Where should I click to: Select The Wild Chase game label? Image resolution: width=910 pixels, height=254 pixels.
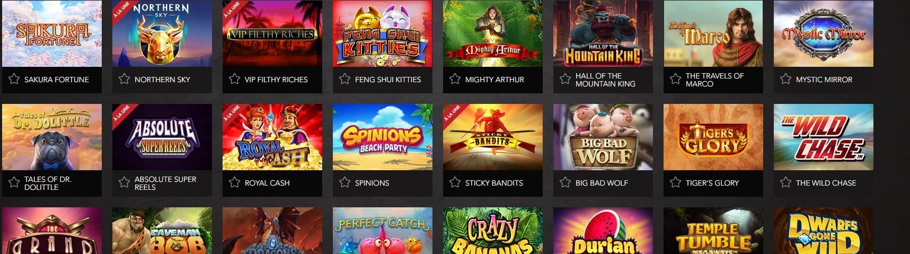826,183
